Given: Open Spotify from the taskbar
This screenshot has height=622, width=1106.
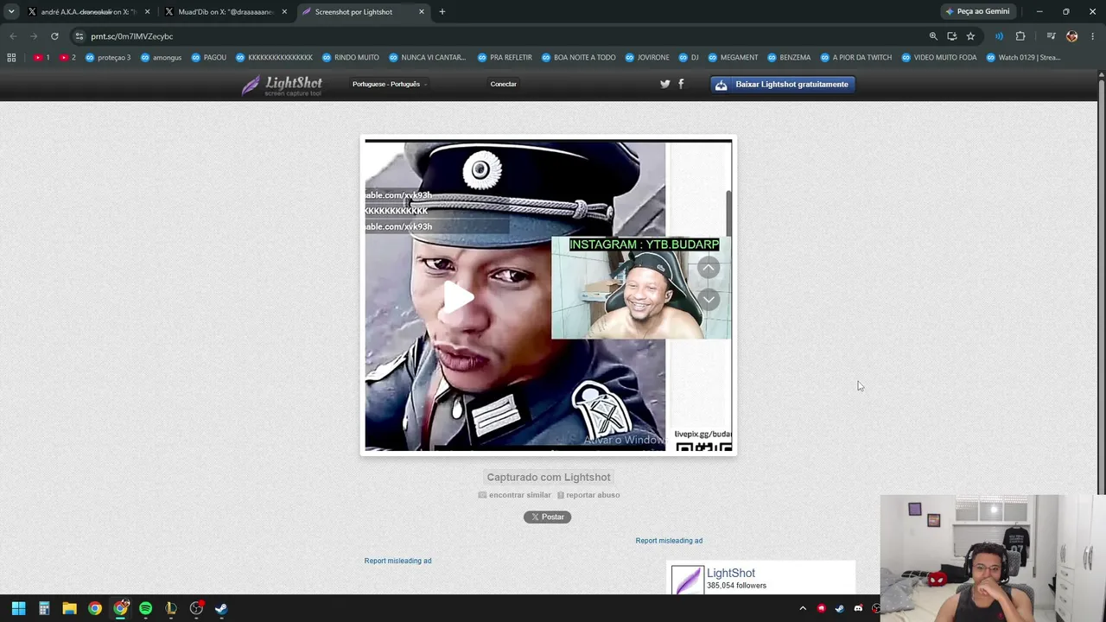Looking at the screenshot, I should 145,608.
